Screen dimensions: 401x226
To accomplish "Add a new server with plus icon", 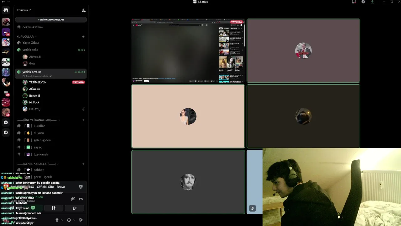I will click(6, 122).
